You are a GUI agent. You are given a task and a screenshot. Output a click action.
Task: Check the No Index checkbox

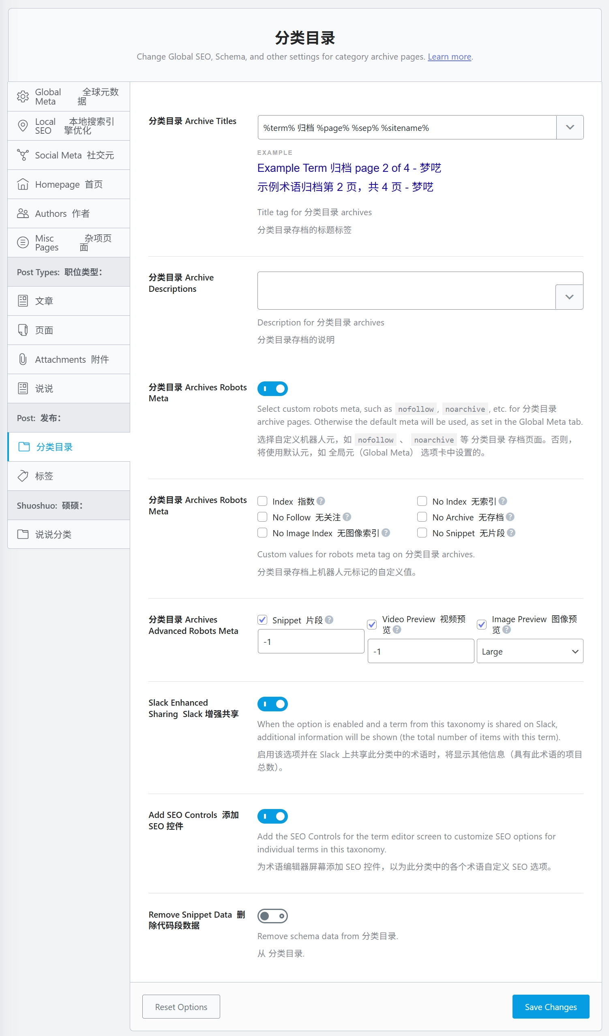pos(422,501)
